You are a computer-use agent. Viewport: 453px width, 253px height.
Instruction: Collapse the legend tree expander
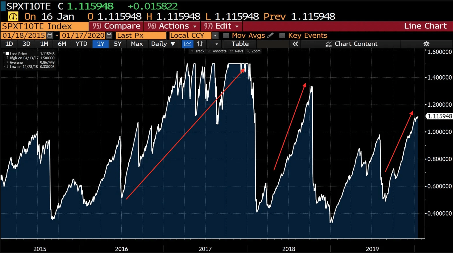[4, 54]
